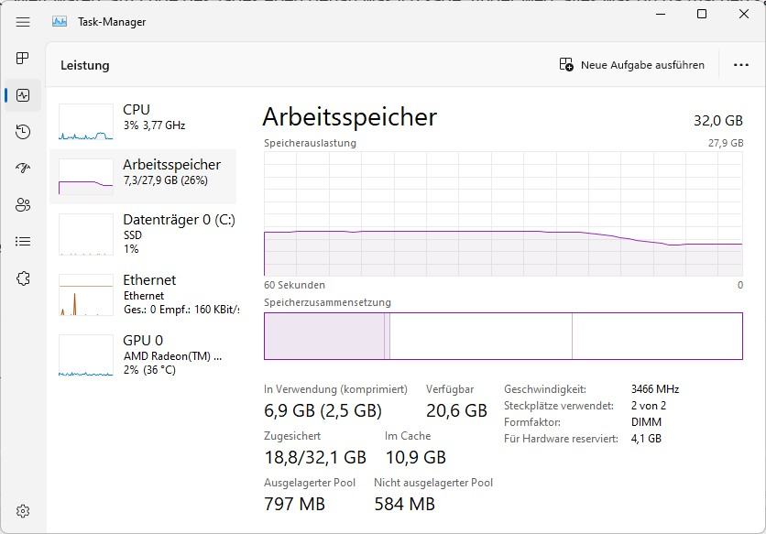
Task: Open the Services puzzle icon
Action: (23, 278)
